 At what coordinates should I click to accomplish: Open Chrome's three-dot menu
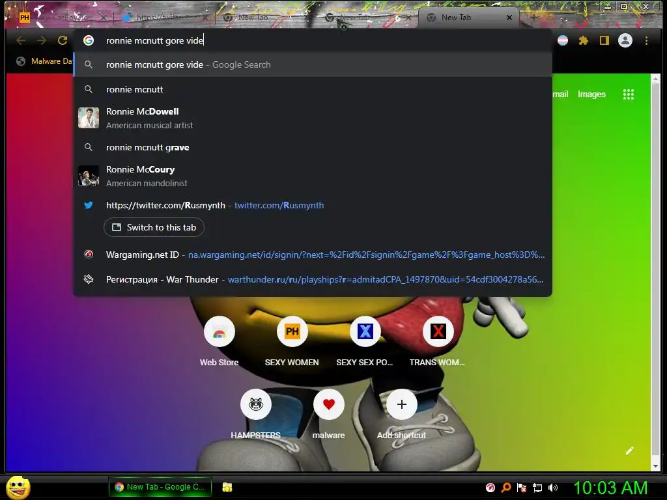[x=647, y=40]
